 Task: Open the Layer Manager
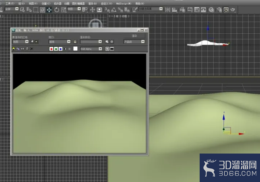[182, 10]
